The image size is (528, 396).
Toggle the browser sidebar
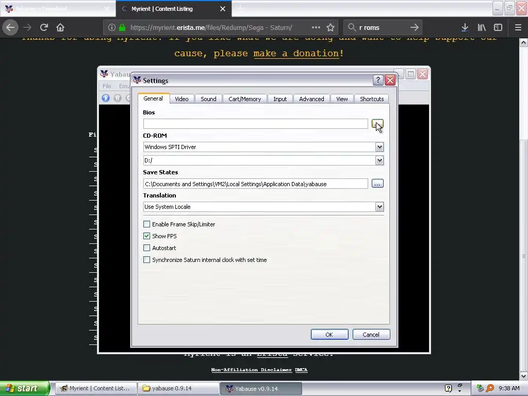tap(498, 27)
